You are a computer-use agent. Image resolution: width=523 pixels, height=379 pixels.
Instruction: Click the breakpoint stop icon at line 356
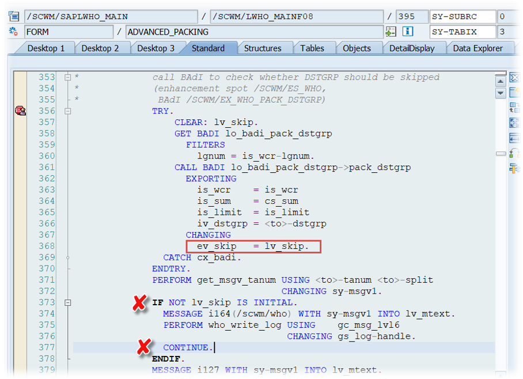click(x=20, y=111)
